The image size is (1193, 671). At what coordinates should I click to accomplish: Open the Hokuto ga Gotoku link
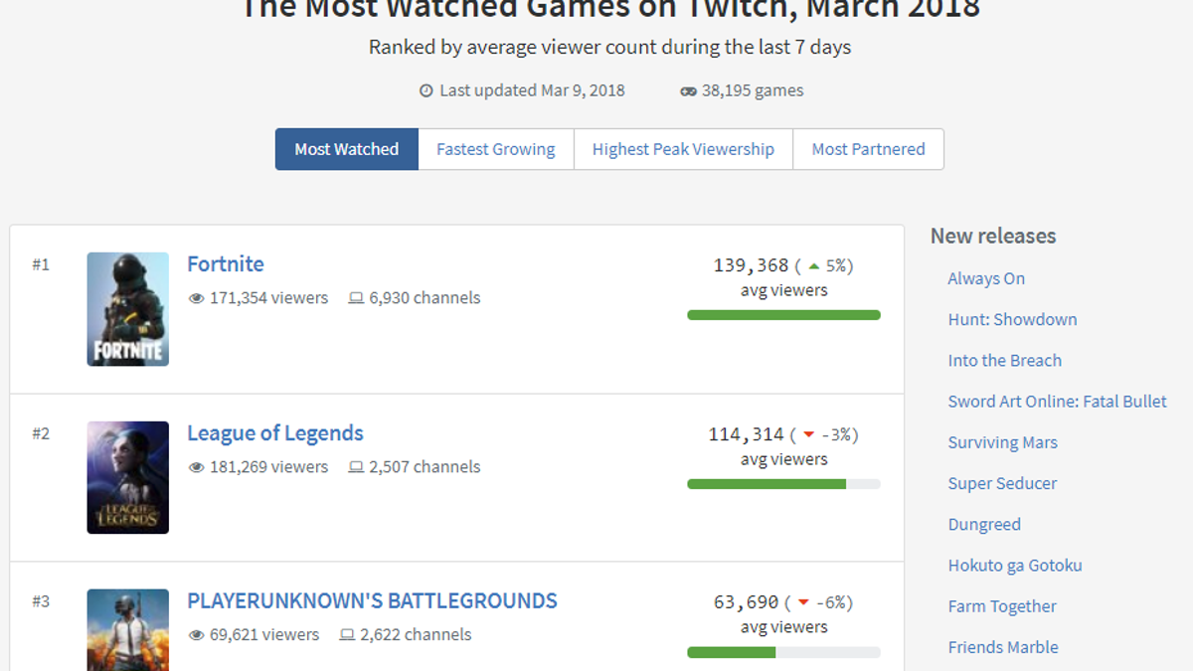1015,565
